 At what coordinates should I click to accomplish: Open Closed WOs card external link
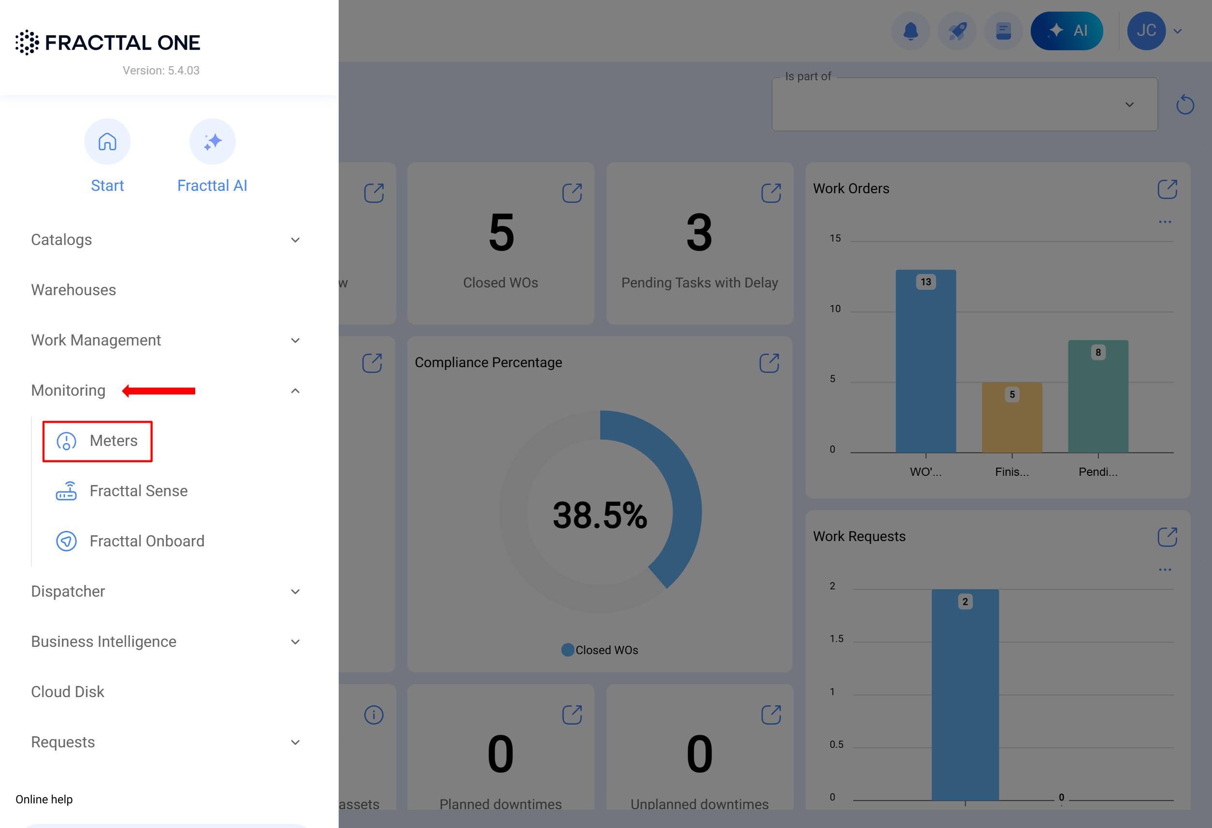pyautogui.click(x=572, y=193)
